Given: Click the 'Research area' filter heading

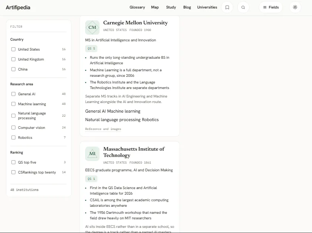Looking at the screenshot, I should pyautogui.click(x=21, y=84).
